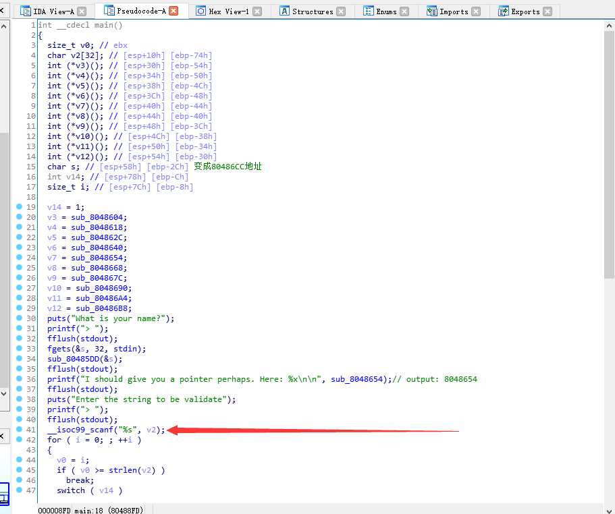Toggle breakpoint dot on line 36

pyautogui.click(x=19, y=378)
